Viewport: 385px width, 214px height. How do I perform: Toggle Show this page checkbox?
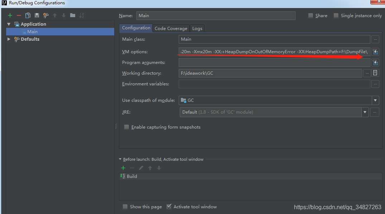125,206
